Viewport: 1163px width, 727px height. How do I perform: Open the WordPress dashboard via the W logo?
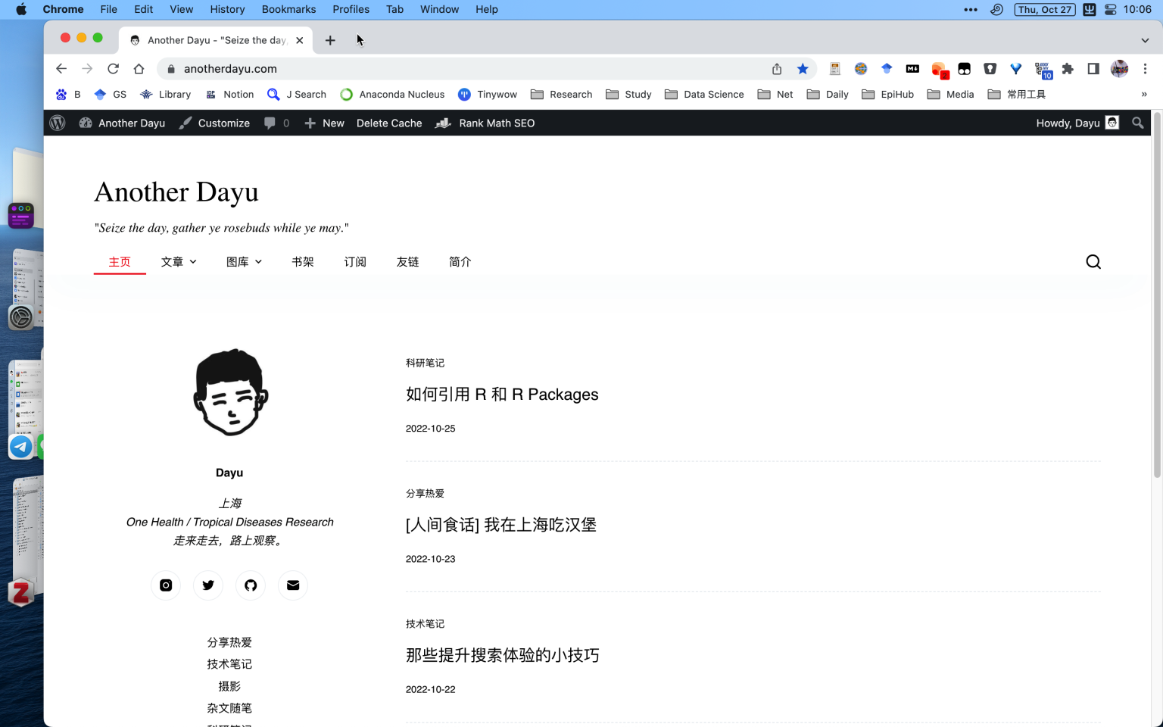pos(57,123)
